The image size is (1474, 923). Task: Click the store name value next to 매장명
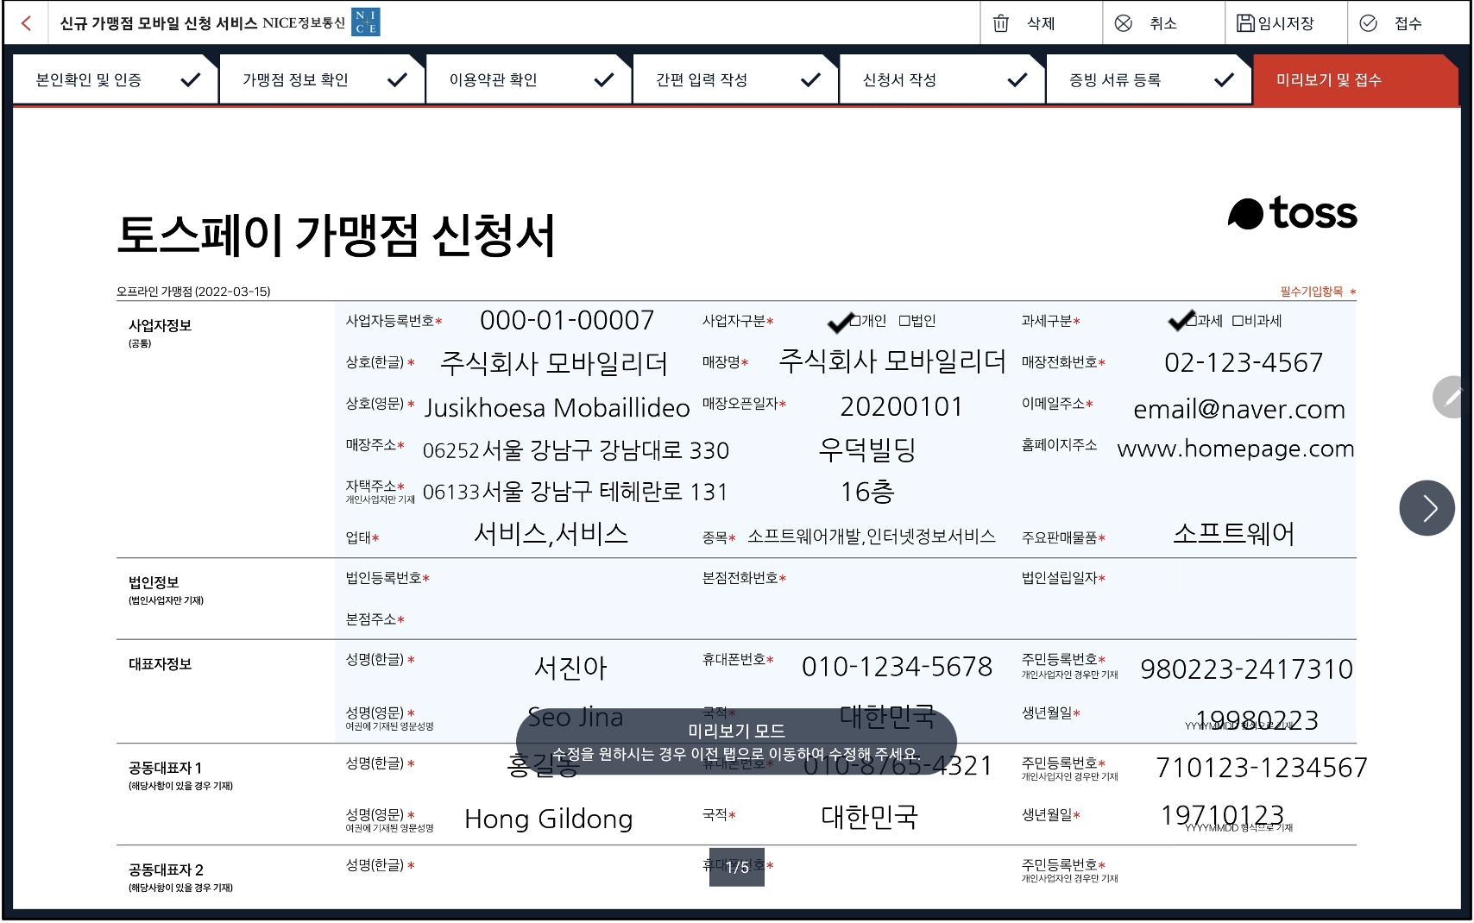[x=892, y=361]
